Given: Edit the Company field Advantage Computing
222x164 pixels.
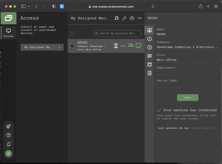Looking at the screenshot, I should tap(187, 47).
